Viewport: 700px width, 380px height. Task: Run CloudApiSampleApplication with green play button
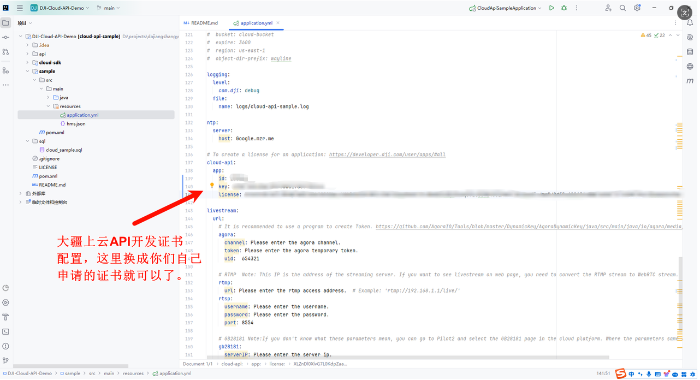(551, 8)
